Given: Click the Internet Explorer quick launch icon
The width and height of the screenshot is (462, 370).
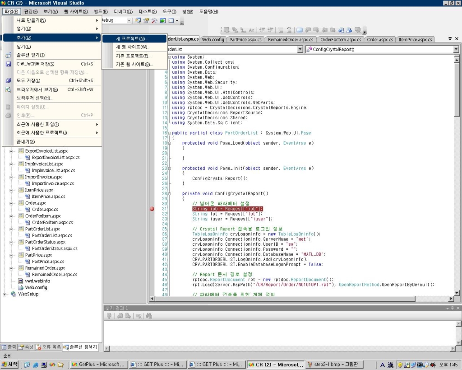Looking at the screenshot, I should point(35,365).
